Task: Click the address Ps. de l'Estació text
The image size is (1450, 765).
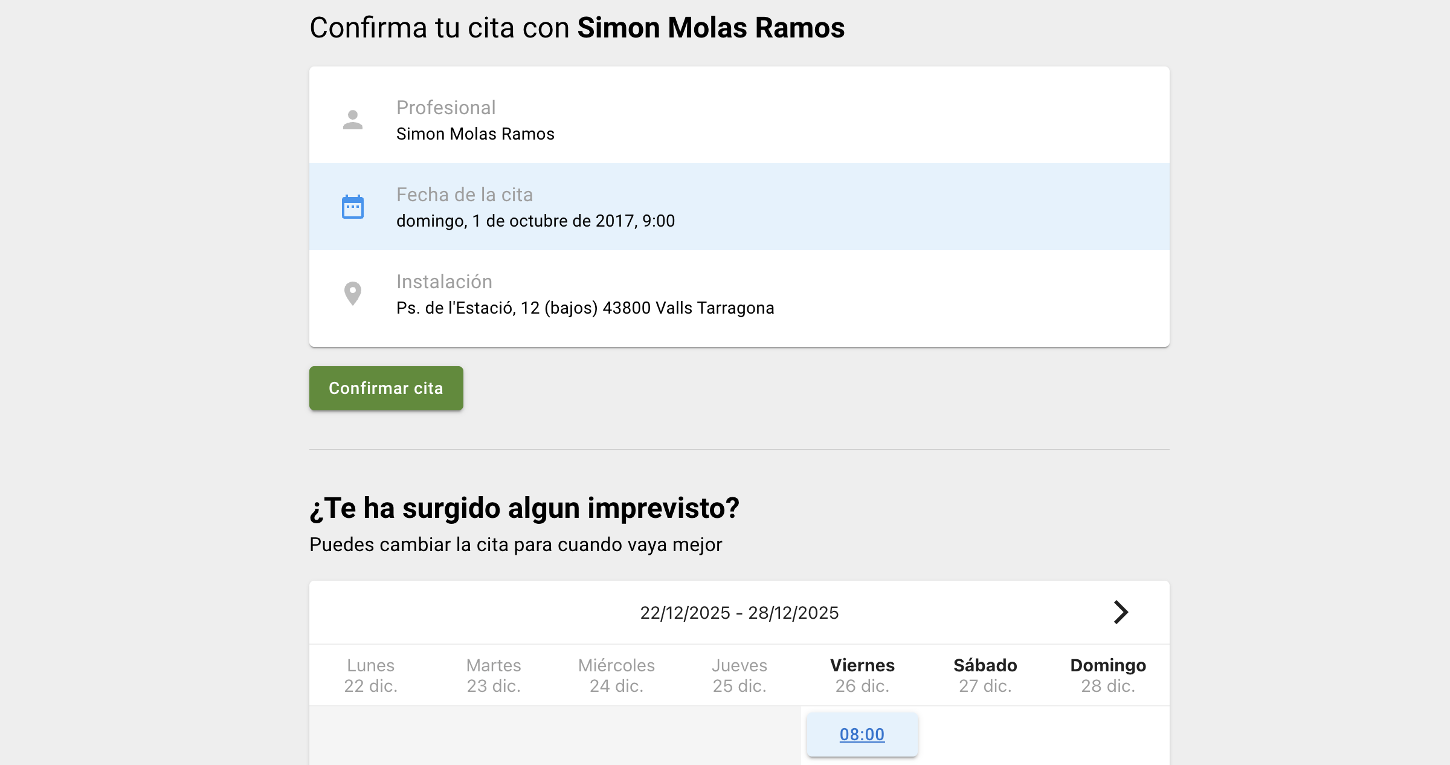Action: point(585,308)
